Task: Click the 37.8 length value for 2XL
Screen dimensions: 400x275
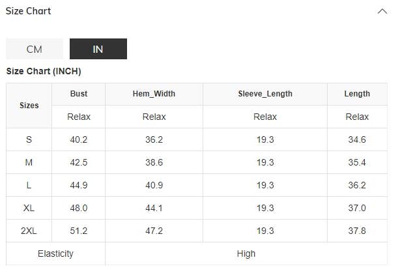Action: tap(357, 231)
